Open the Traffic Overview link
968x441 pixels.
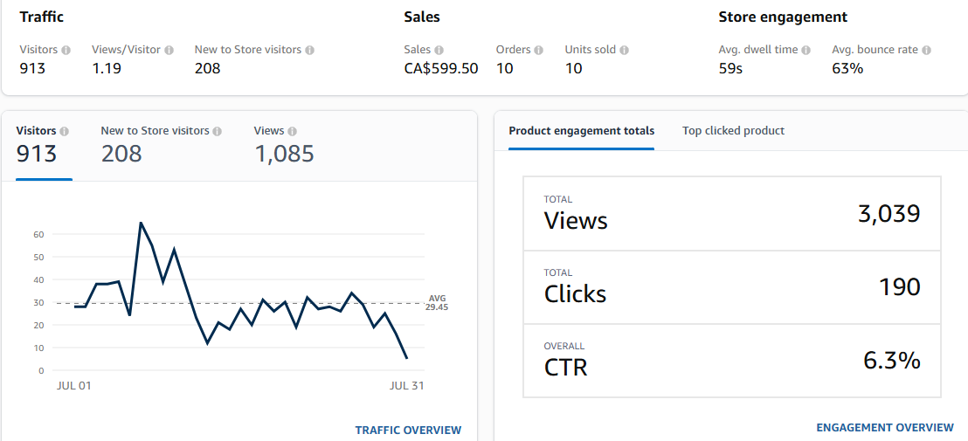(408, 430)
